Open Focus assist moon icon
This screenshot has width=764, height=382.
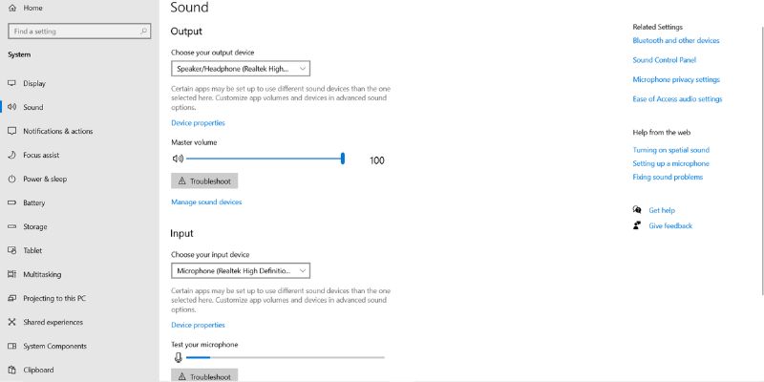11,155
